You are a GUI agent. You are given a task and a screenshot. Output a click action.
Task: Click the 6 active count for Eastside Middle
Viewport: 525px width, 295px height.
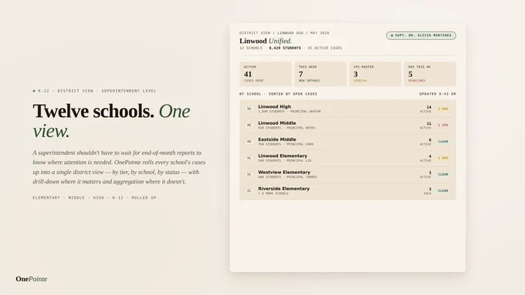point(426,142)
